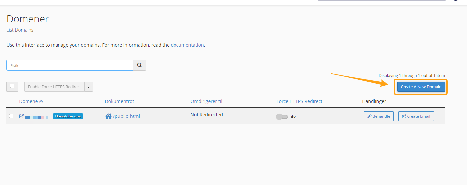The image size is (467, 185).
Task: Expand the Force HTTPS Redirect dropdown caret
Action: pos(89,87)
